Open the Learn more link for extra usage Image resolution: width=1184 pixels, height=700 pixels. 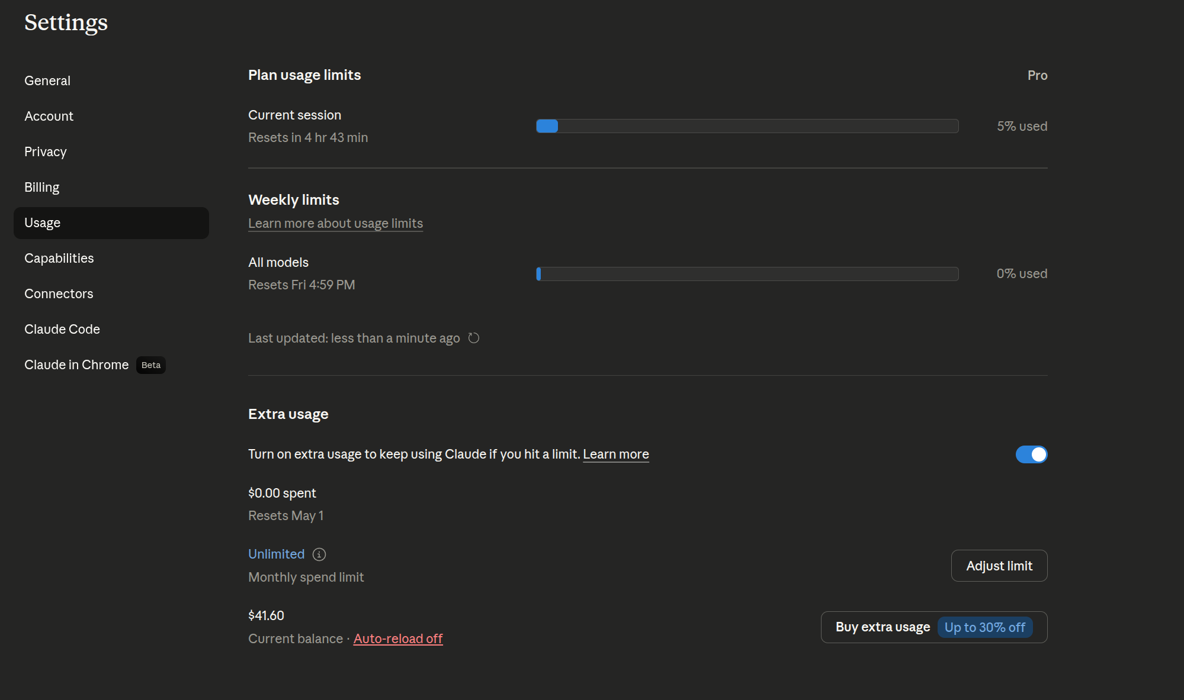pyautogui.click(x=616, y=454)
